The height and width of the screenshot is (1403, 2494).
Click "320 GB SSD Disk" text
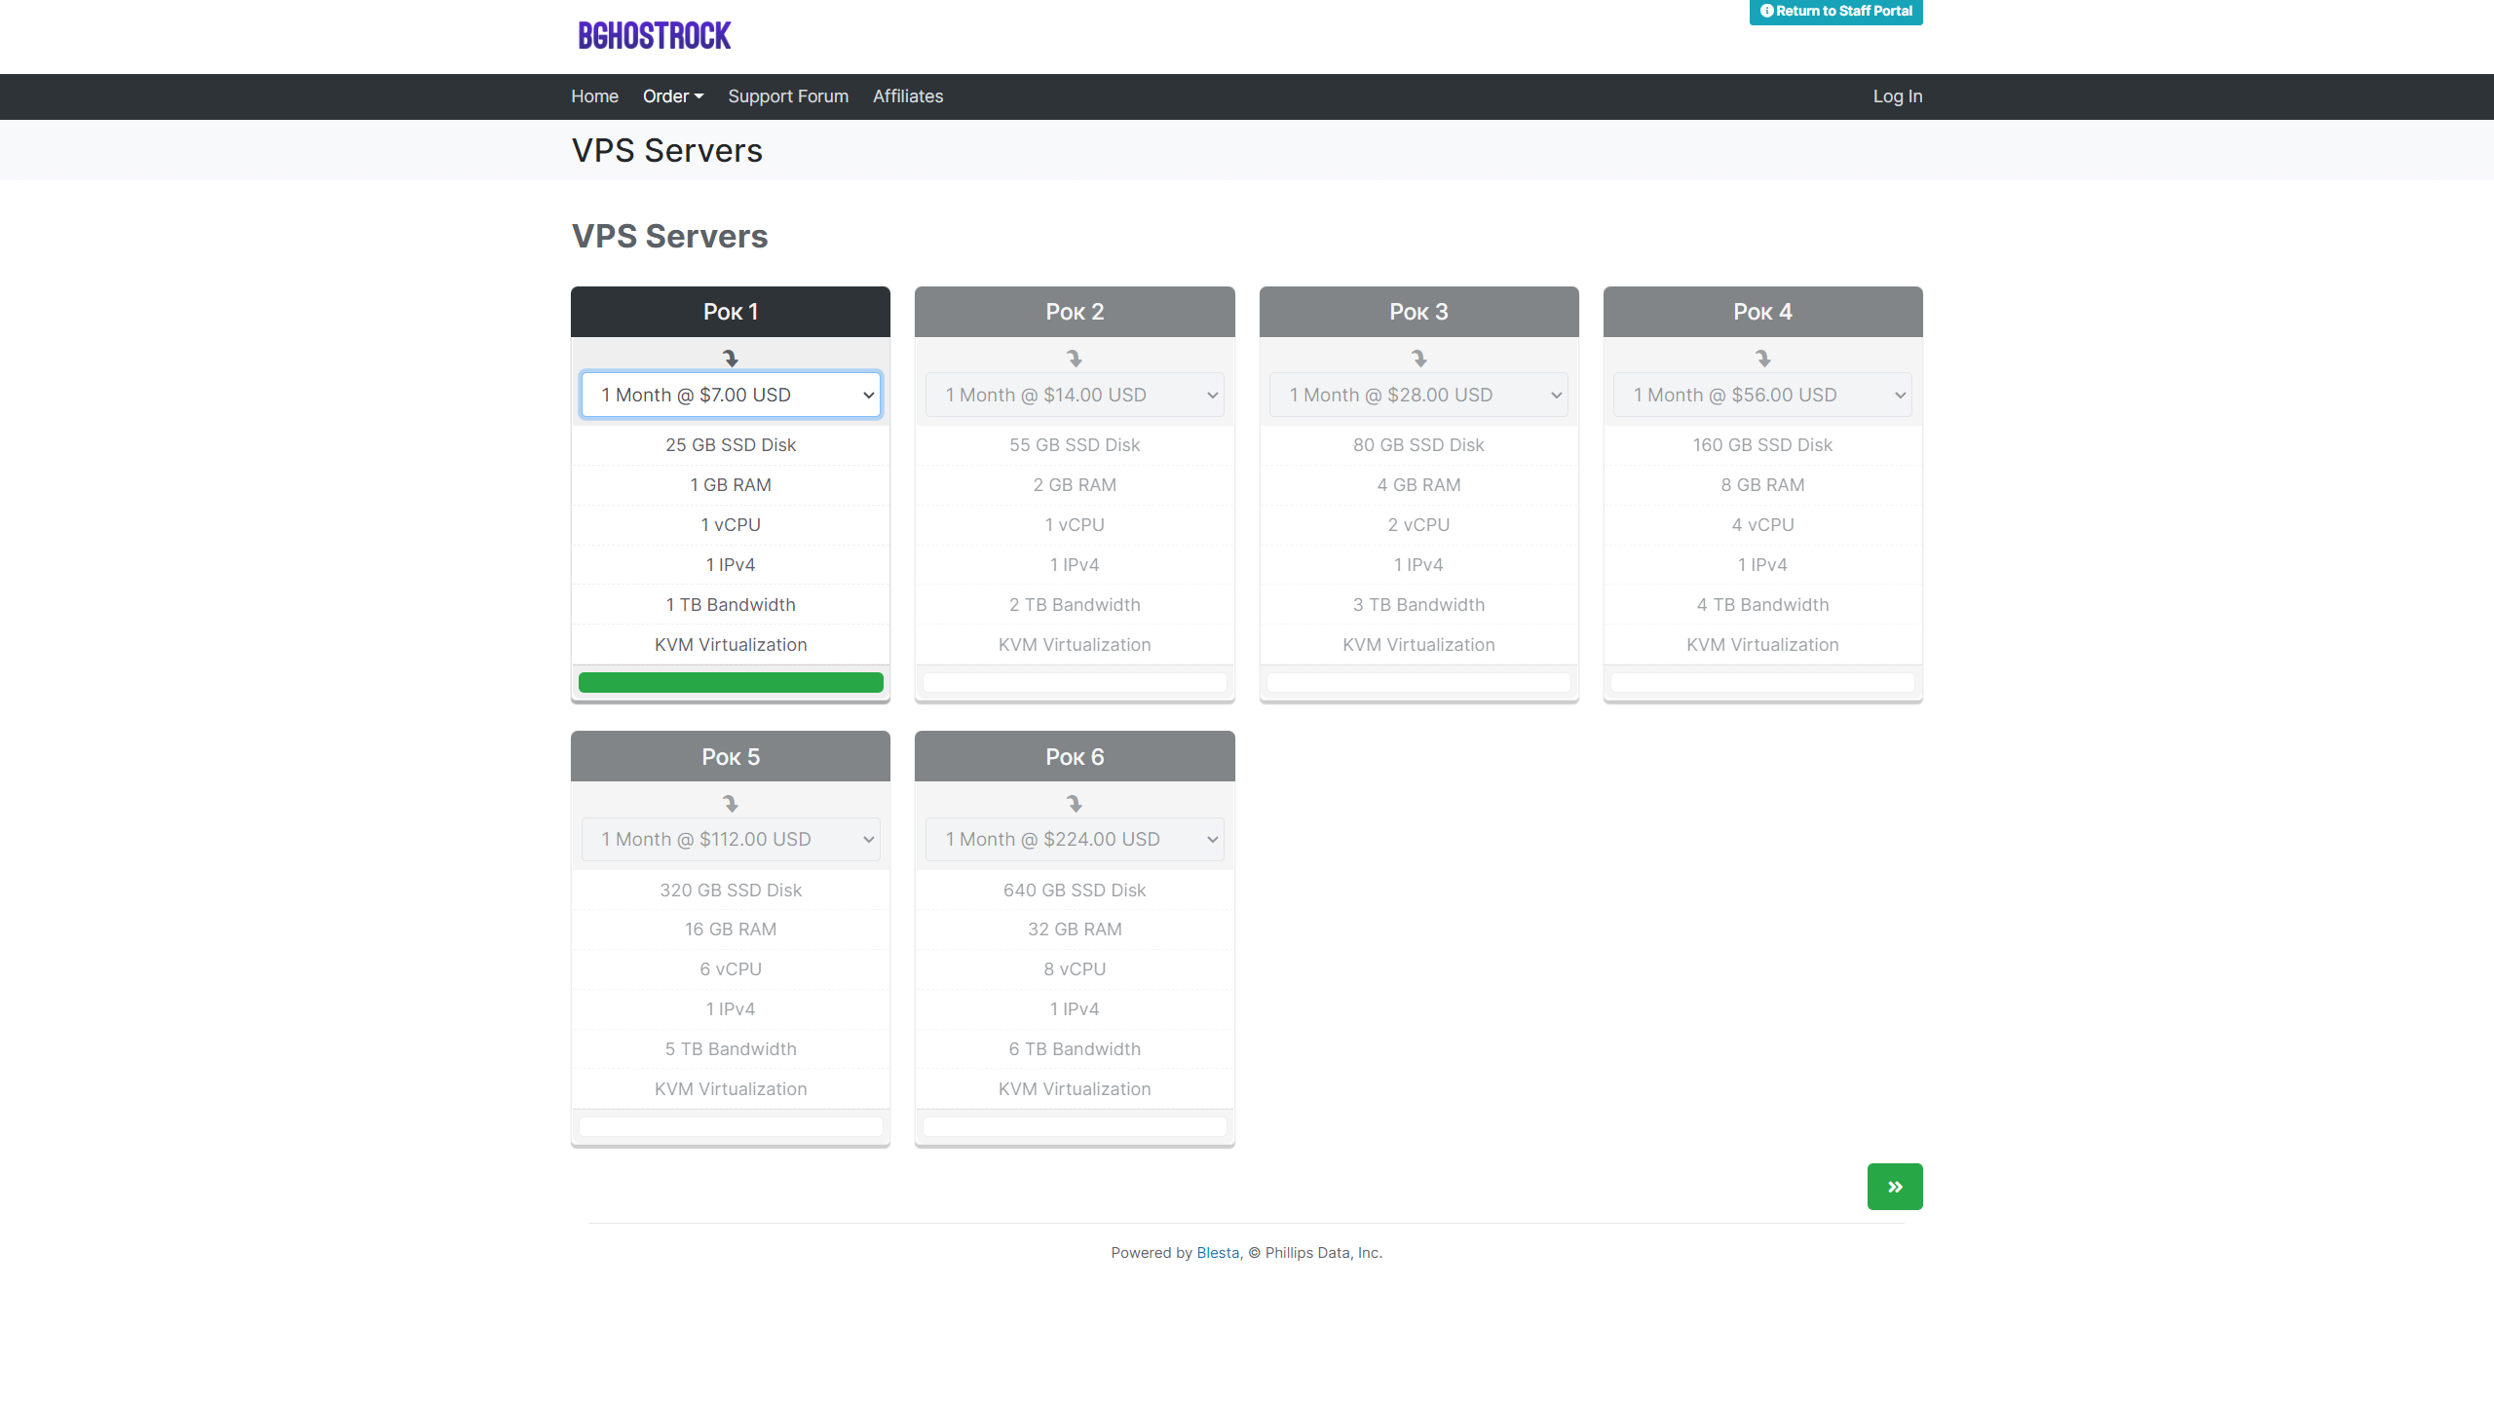click(x=731, y=891)
